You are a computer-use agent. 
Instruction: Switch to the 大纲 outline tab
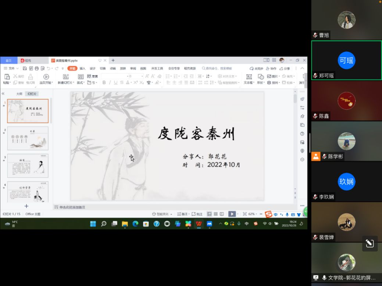pos(19,94)
